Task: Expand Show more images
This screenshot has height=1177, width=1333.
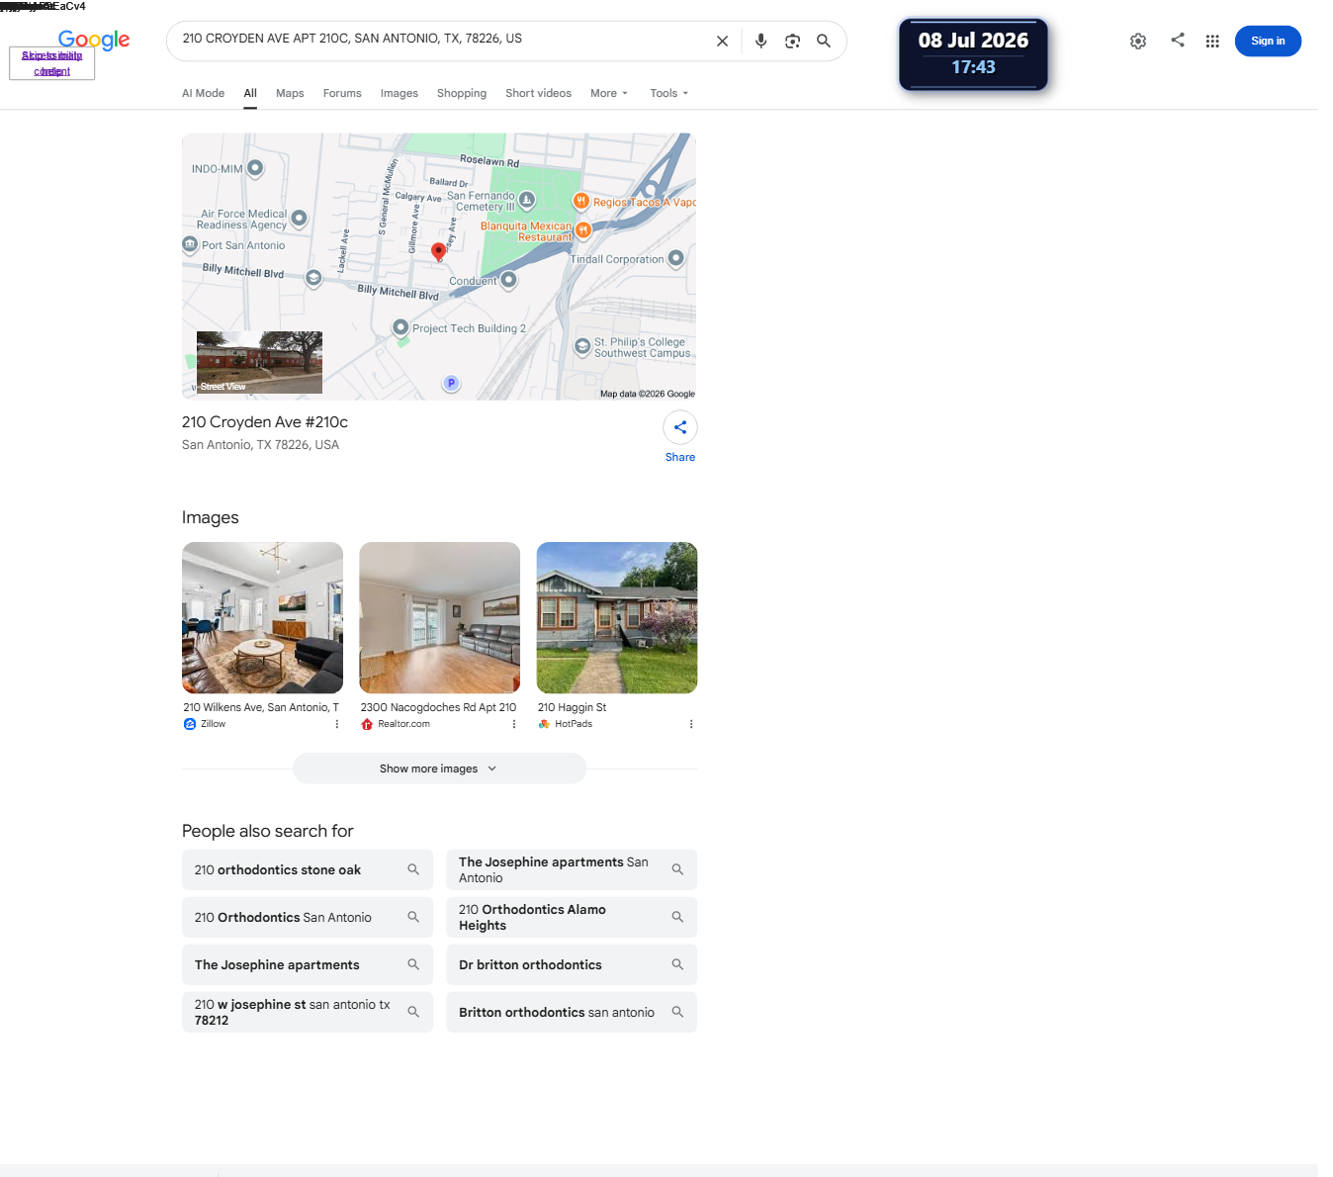Action: tap(439, 769)
